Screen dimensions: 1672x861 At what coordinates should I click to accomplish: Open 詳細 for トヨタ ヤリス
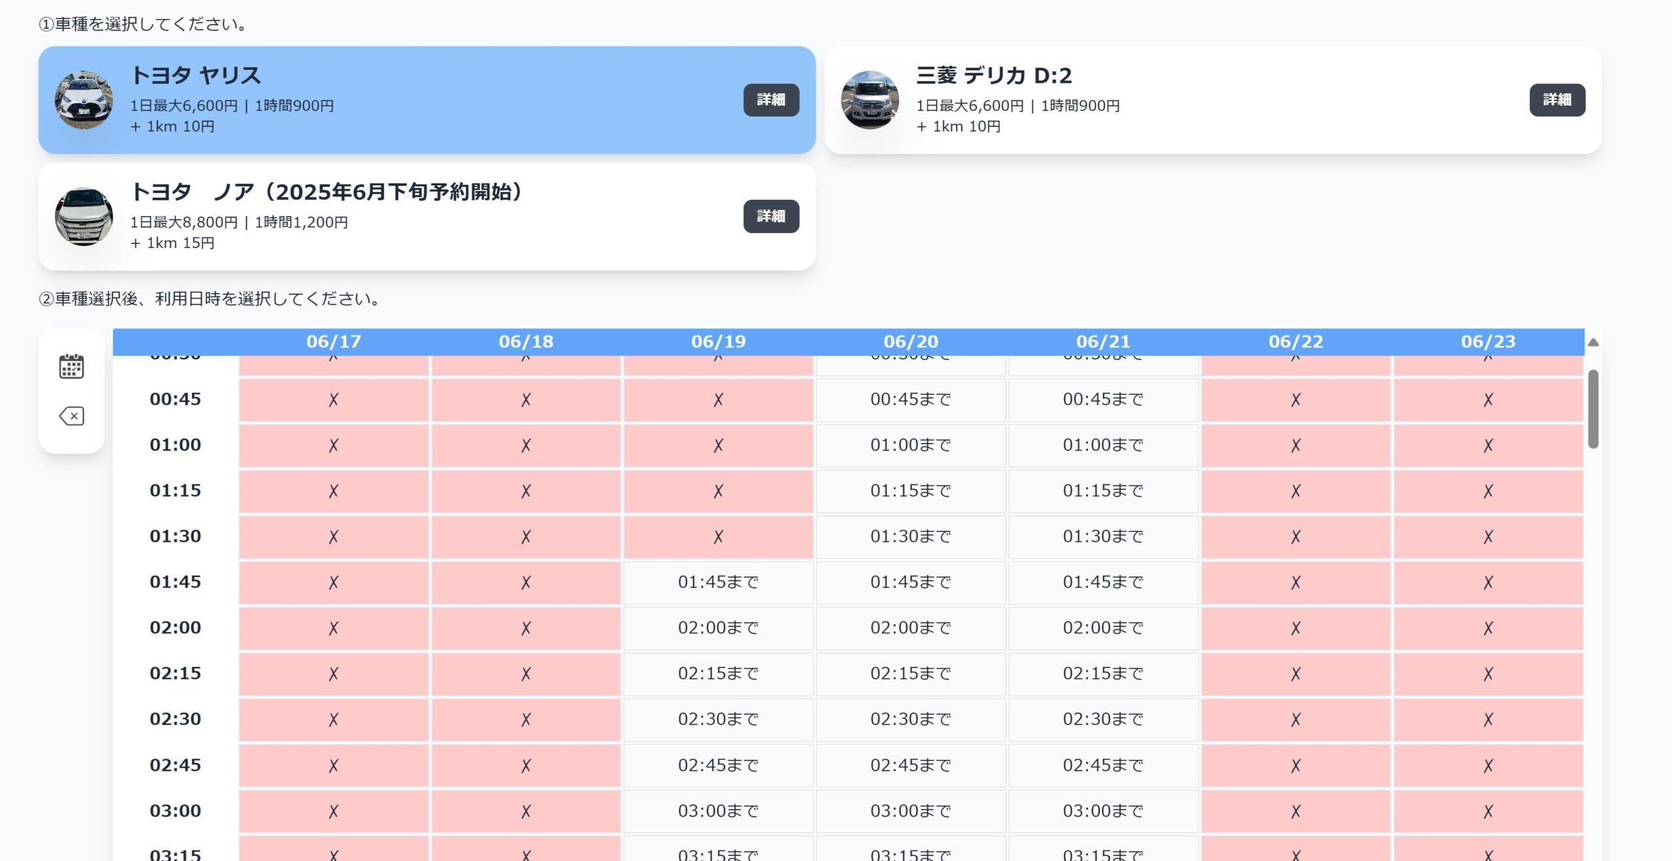(x=771, y=100)
